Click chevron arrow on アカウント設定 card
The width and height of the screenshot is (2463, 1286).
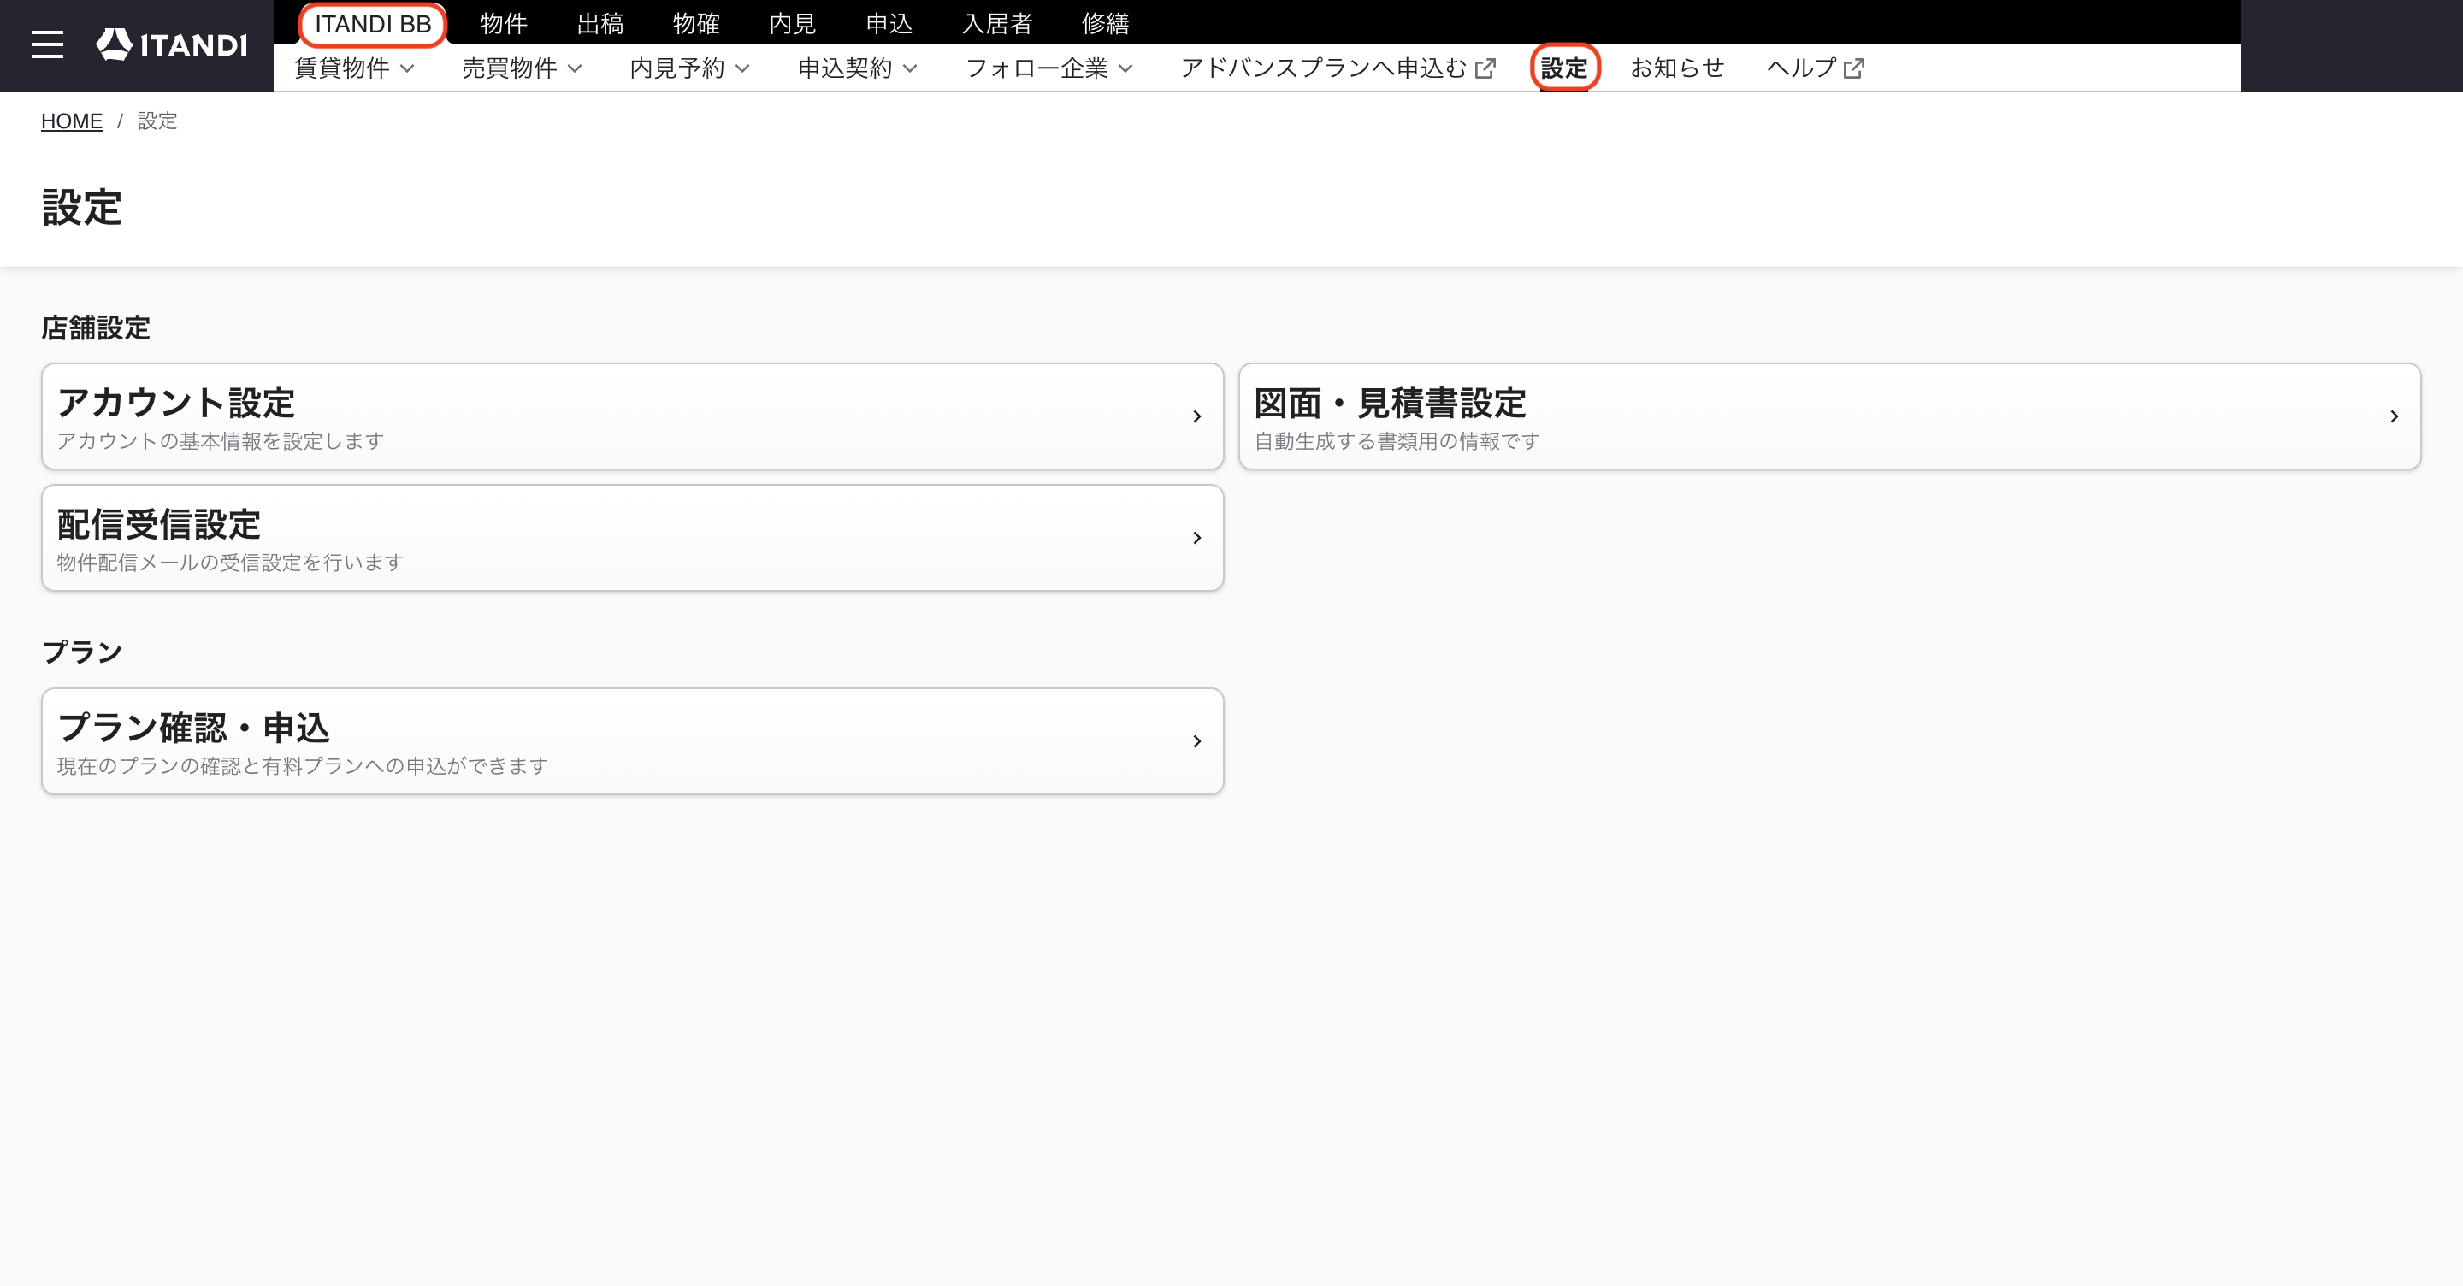click(x=1196, y=417)
